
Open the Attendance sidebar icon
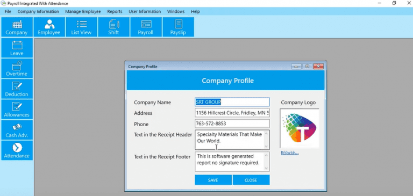17,150
